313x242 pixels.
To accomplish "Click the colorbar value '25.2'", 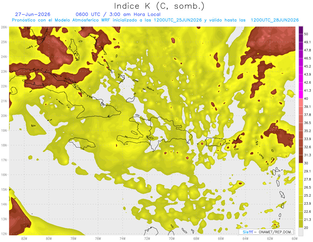I will coord(307,196).
